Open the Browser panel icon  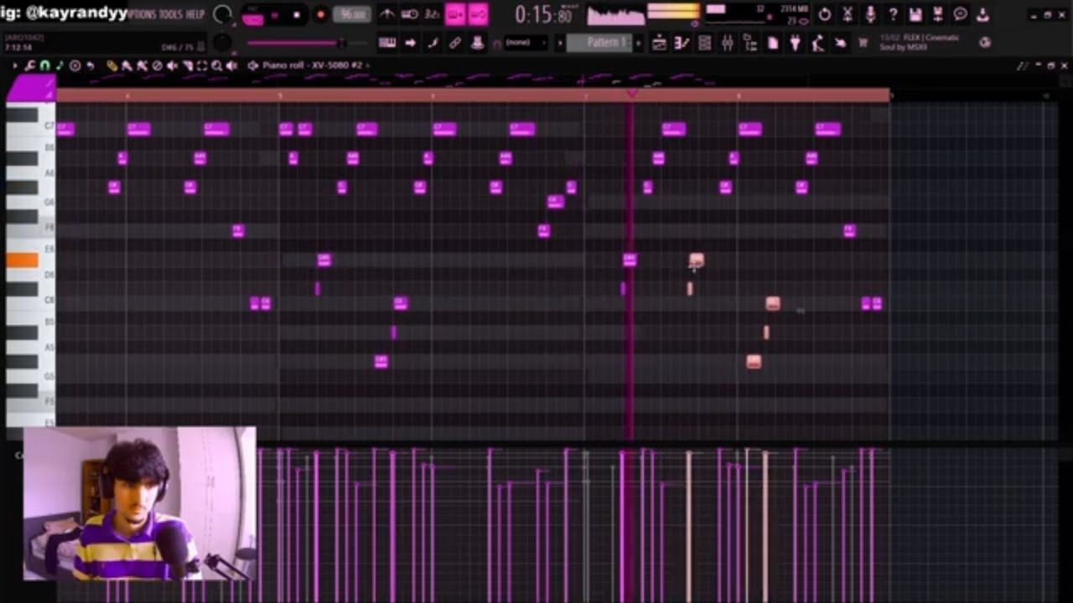(750, 43)
